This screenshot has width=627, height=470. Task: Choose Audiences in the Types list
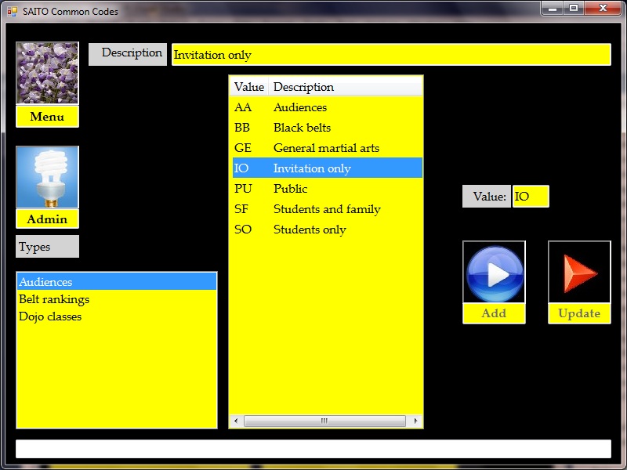click(x=45, y=282)
